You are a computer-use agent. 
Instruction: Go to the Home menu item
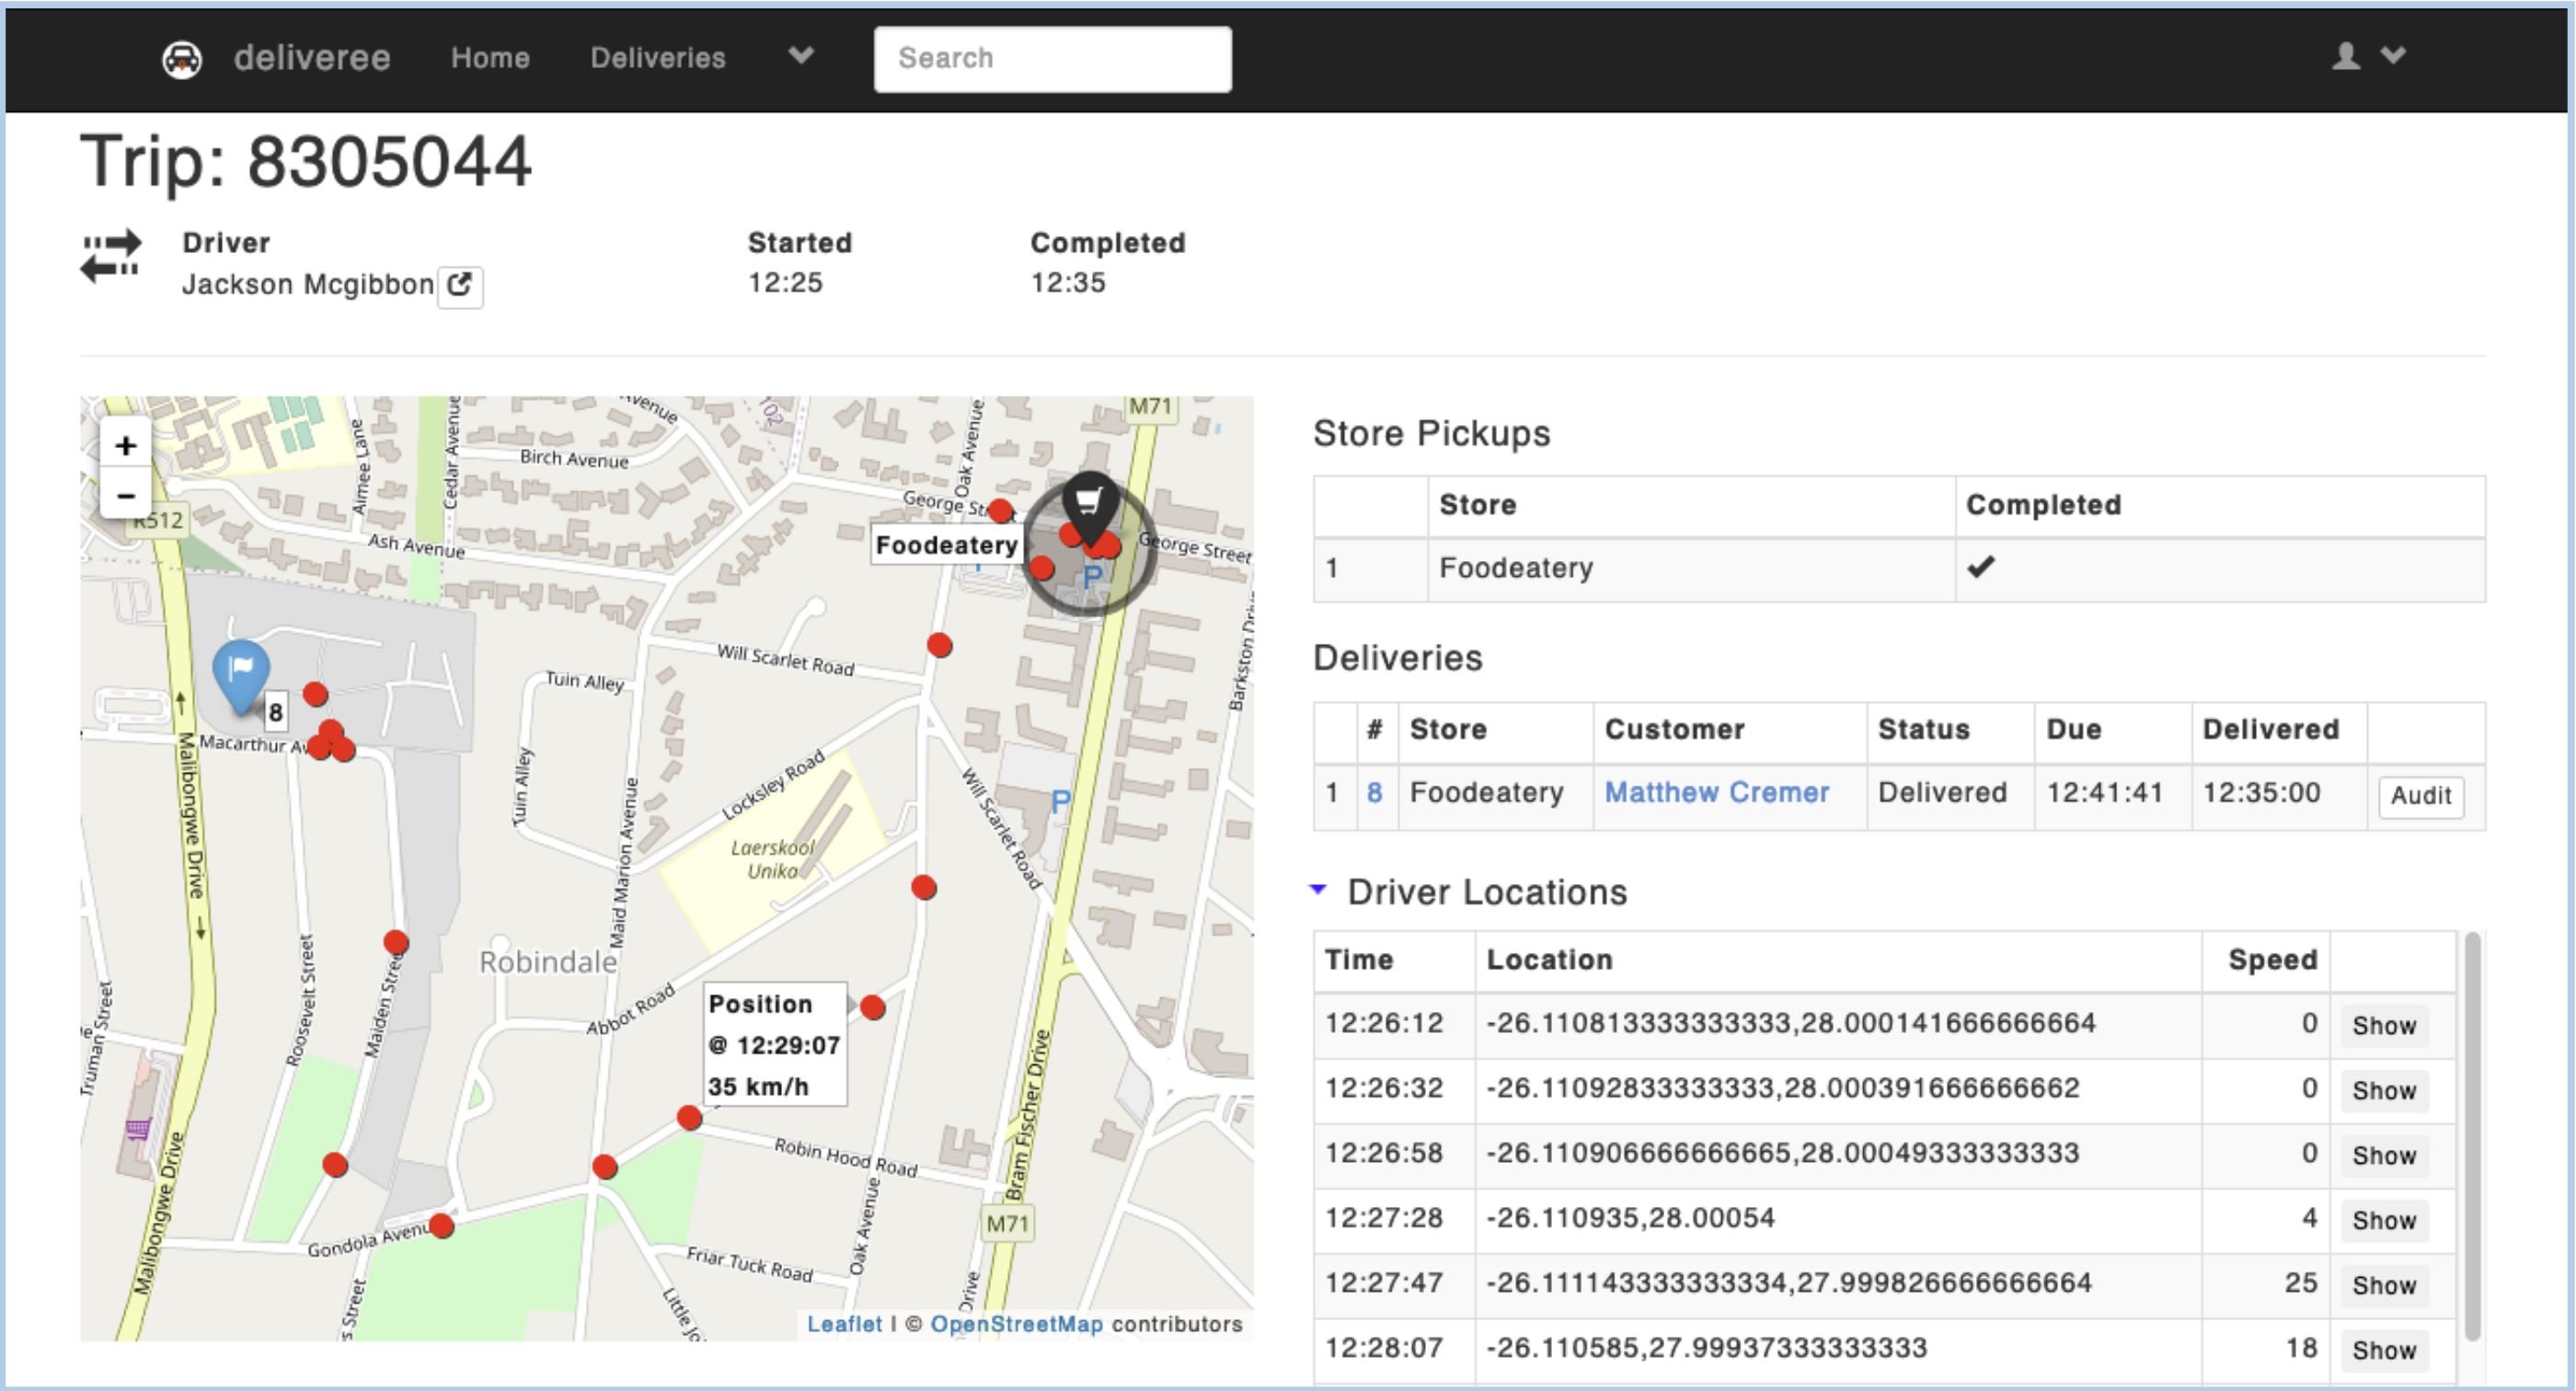(490, 58)
